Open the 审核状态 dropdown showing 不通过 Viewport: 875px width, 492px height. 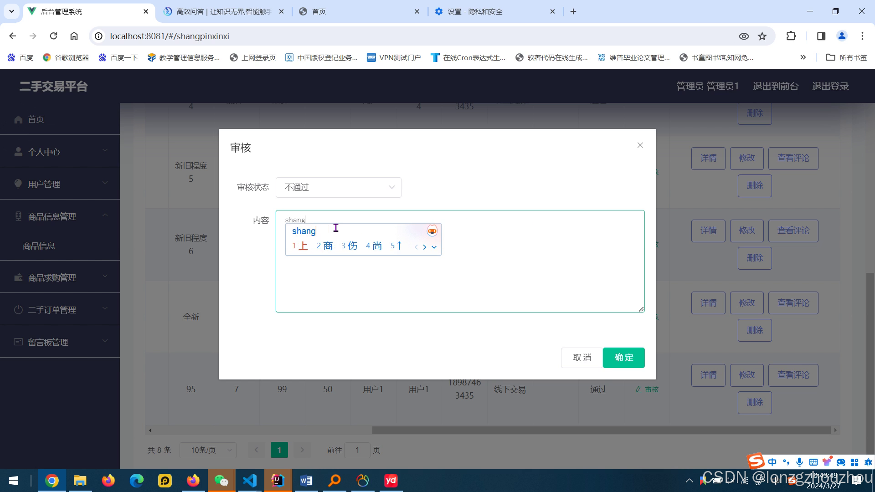pyautogui.click(x=338, y=187)
